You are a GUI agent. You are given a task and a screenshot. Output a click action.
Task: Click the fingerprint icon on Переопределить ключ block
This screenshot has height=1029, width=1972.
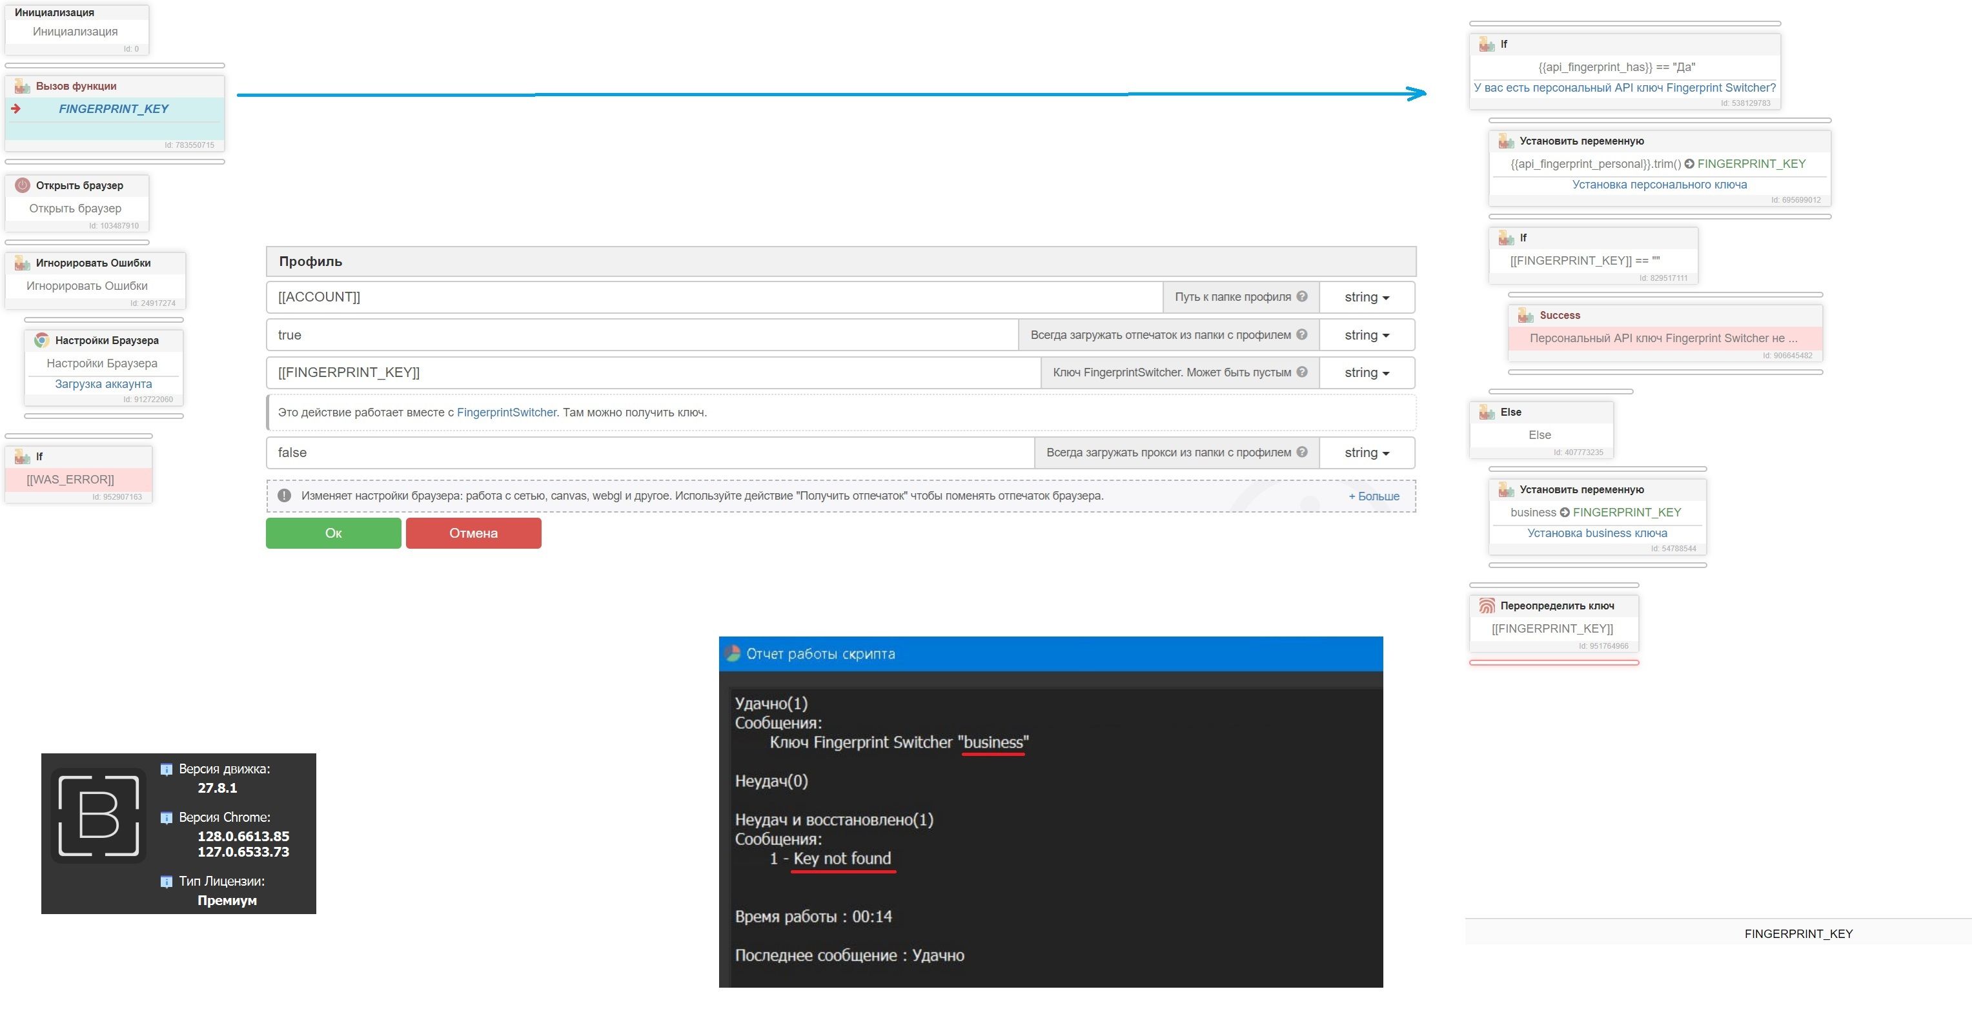click(1487, 606)
